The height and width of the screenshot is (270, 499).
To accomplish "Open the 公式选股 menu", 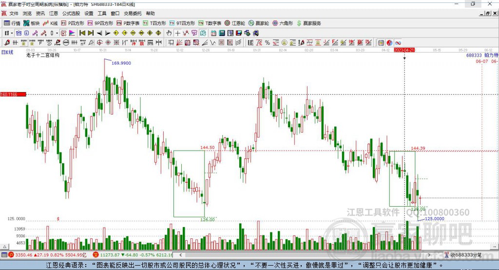I will 71,13.
